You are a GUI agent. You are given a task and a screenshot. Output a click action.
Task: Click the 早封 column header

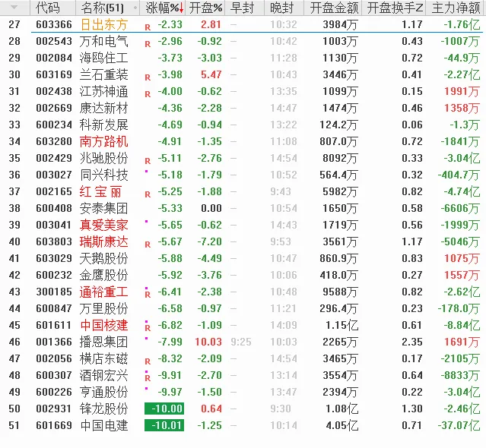pos(242,8)
